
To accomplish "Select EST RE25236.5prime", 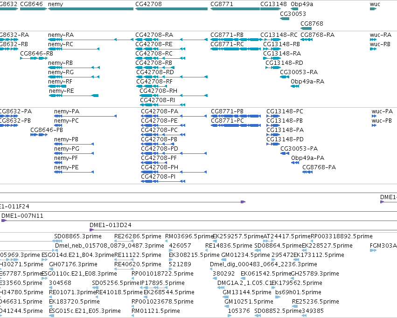I will click(x=315, y=302).
